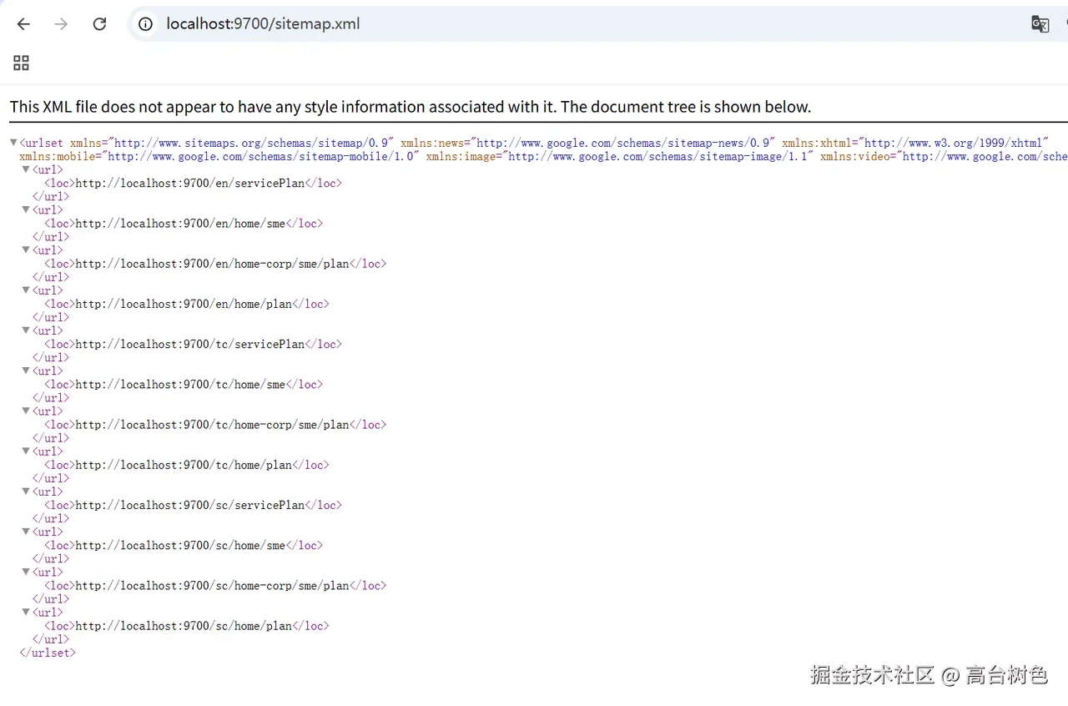Open the apps grid in bookmarks bar
The height and width of the screenshot is (706, 1068).
pyautogui.click(x=22, y=63)
